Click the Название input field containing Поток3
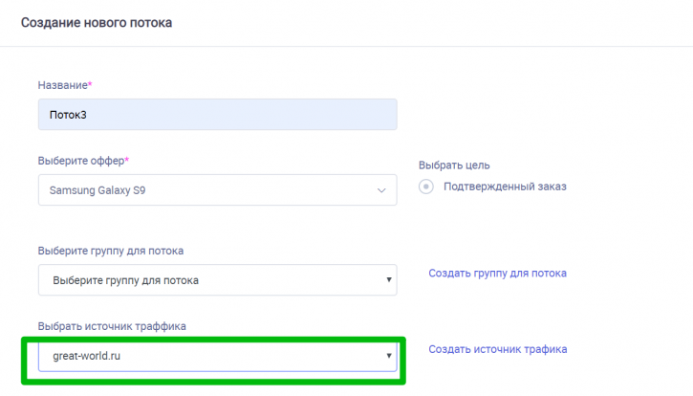 coord(217,115)
